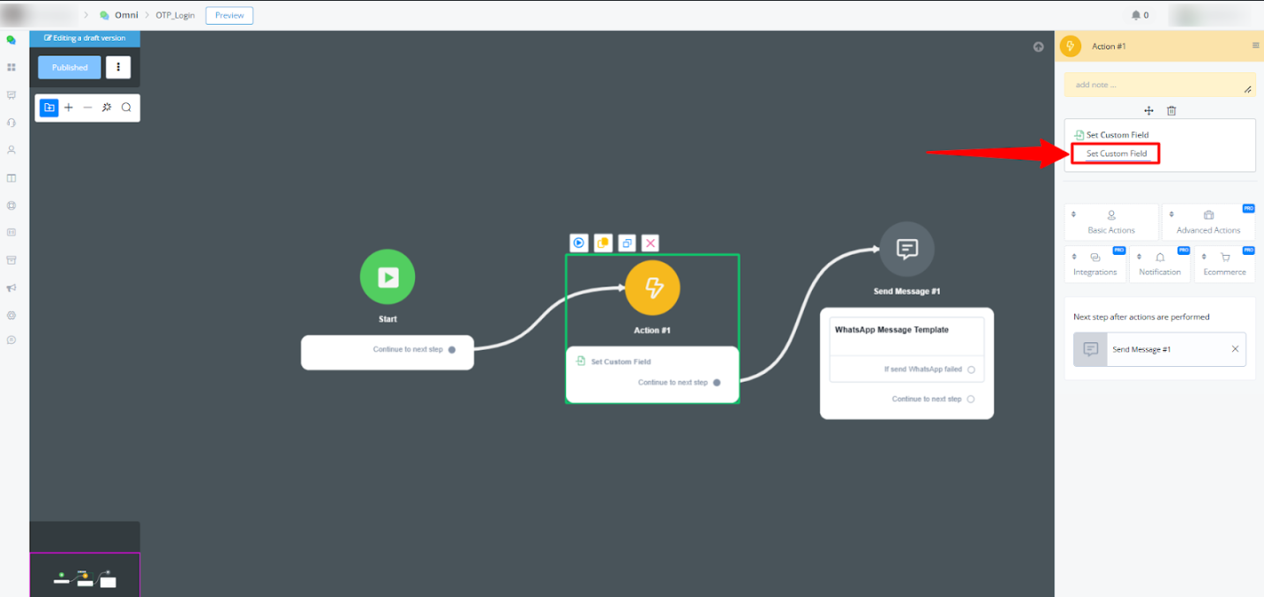Click the blue play icon above Action #1
This screenshot has width=1264, height=597.
(579, 243)
